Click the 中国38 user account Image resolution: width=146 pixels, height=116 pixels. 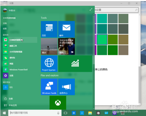click(9, 10)
